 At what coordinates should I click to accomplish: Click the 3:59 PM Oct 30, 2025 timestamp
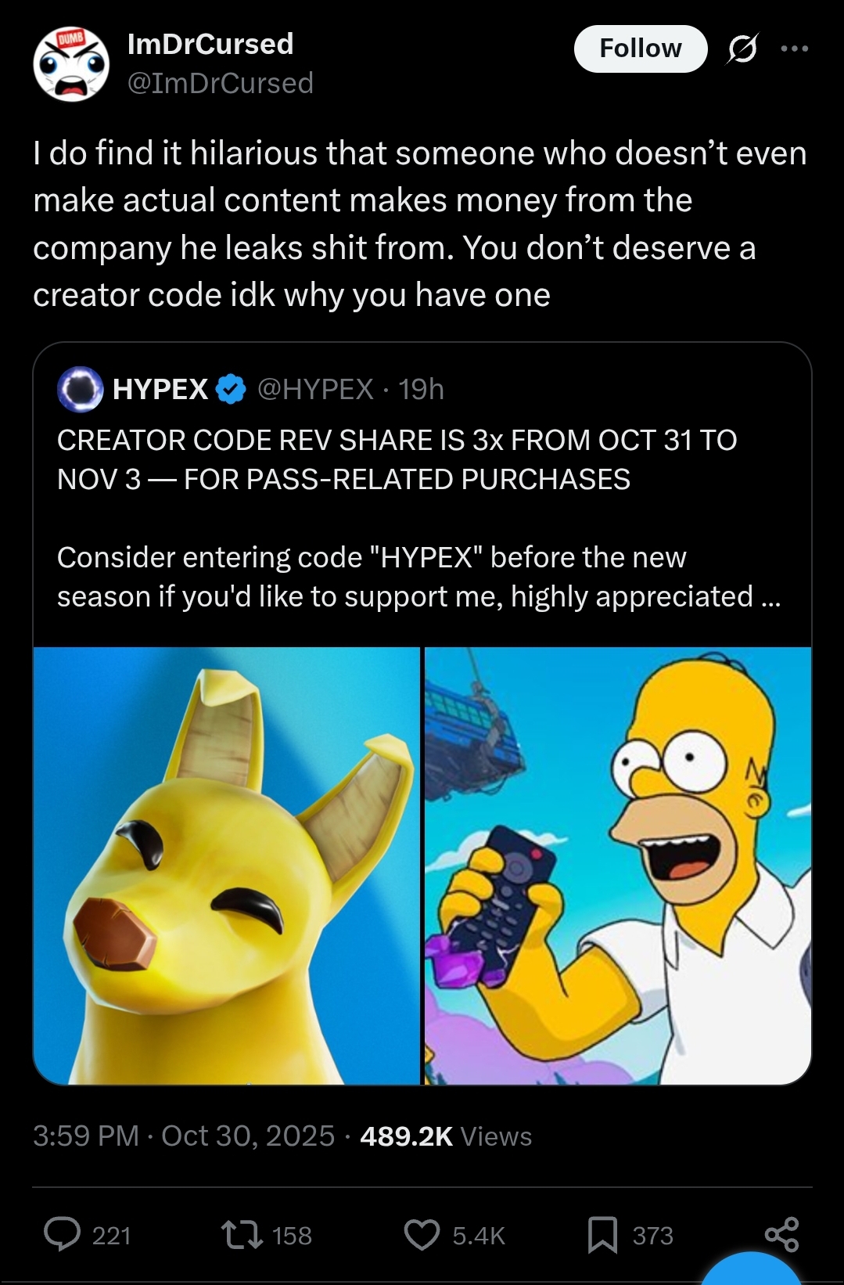coord(184,1136)
